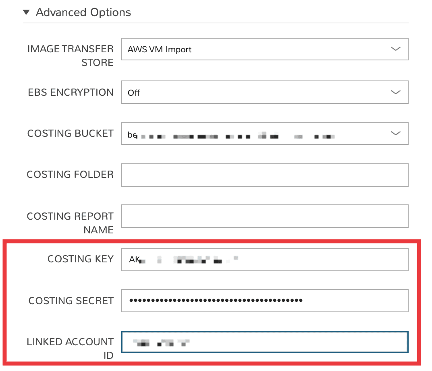This screenshot has width=432, height=371.
Task: Click the COSTING SECRET label
Action: (71, 301)
